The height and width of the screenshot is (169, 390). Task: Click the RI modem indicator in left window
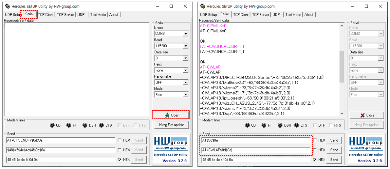[x=68, y=125]
